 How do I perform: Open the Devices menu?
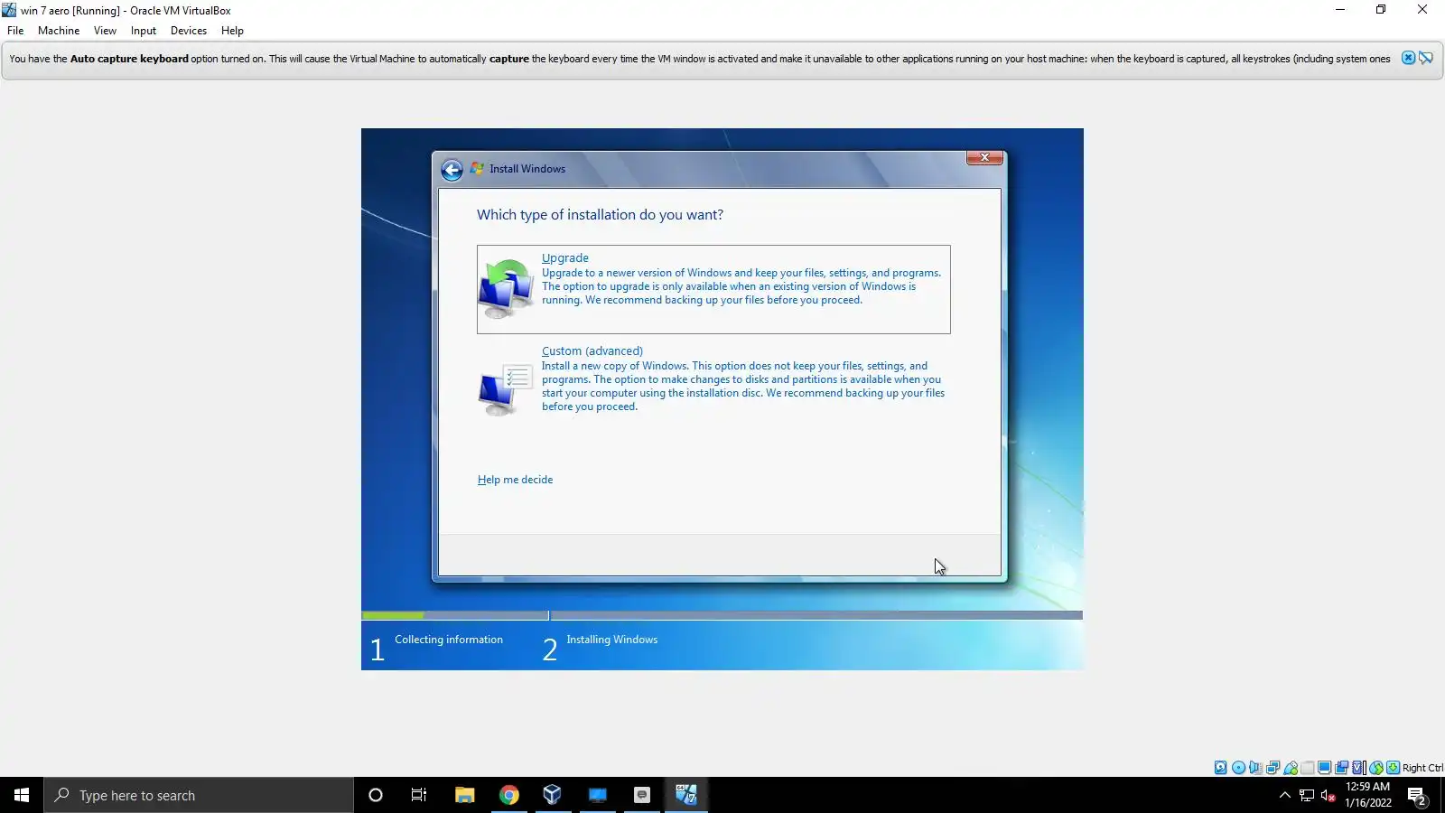pyautogui.click(x=189, y=31)
